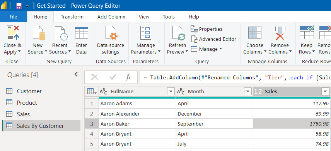The height and width of the screenshot is (151, 331).
Task: Select the Customer query
Action: click(41, 91)
